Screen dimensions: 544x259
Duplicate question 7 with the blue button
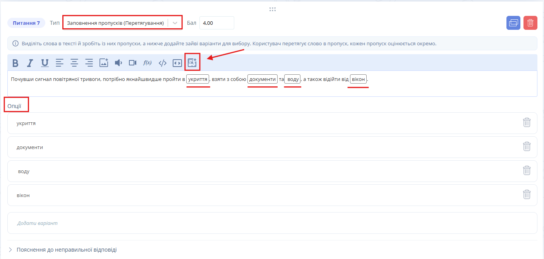[x=513, y=23]
